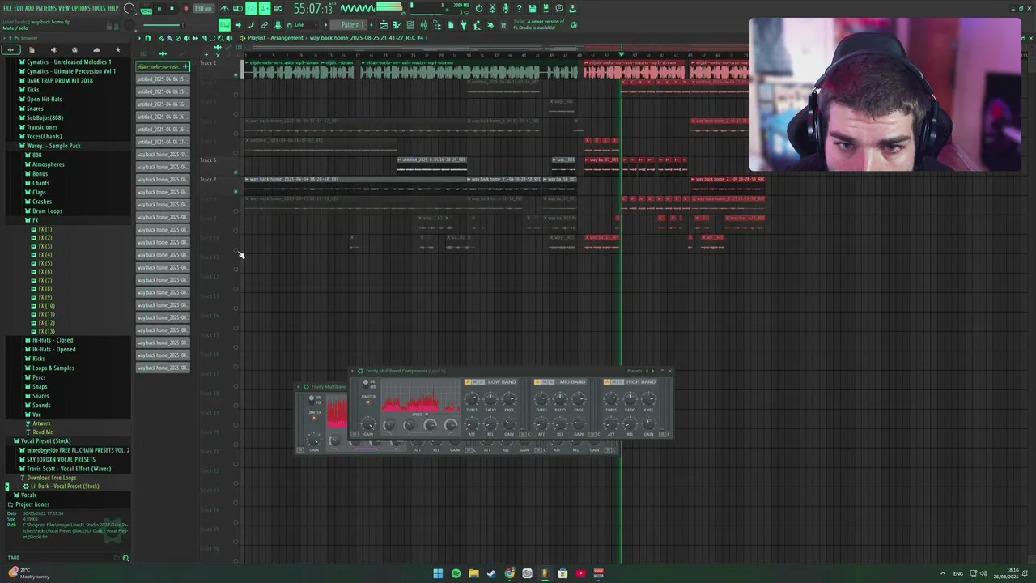Click the save project icon
1036x583 pixels.
533,9
